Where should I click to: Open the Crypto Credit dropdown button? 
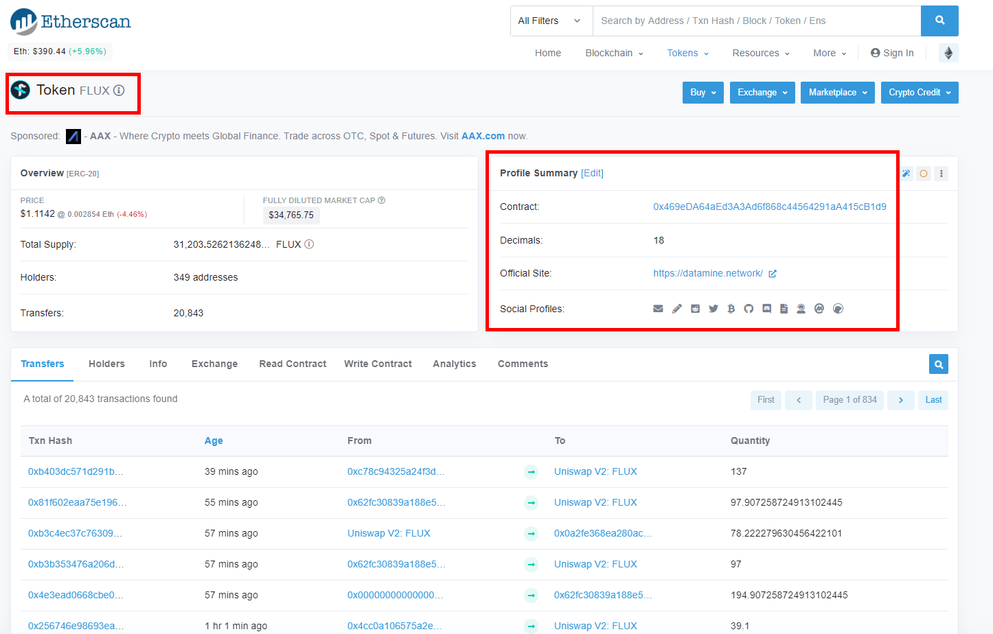coord(920,93)
